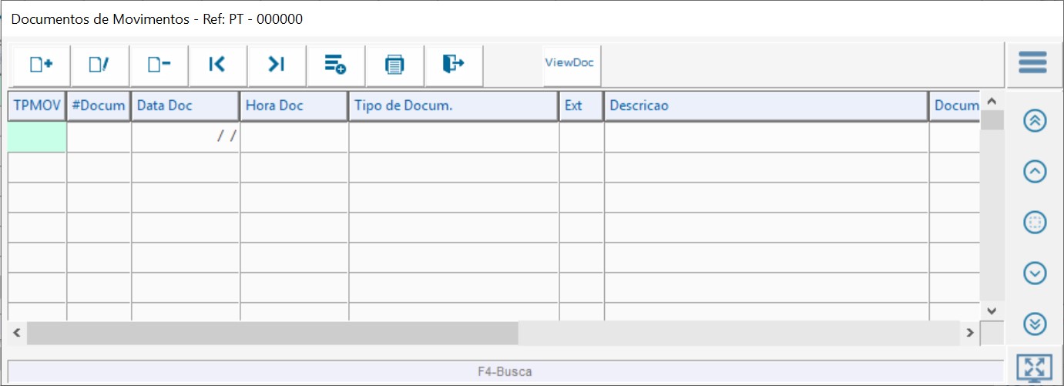Sort by the Tipo de Docum. column header
Screen dimensions: 1064x386
pyautogui.click(x=453, y=106)
